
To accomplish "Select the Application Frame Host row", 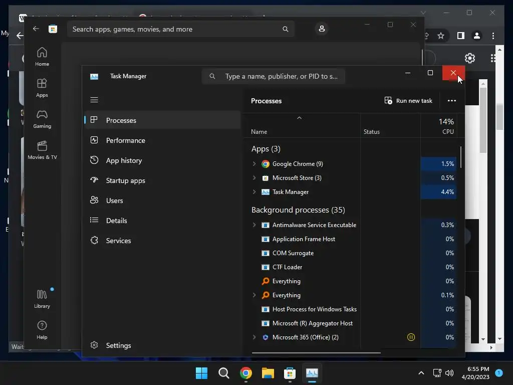I will click(x=350, y=239).
